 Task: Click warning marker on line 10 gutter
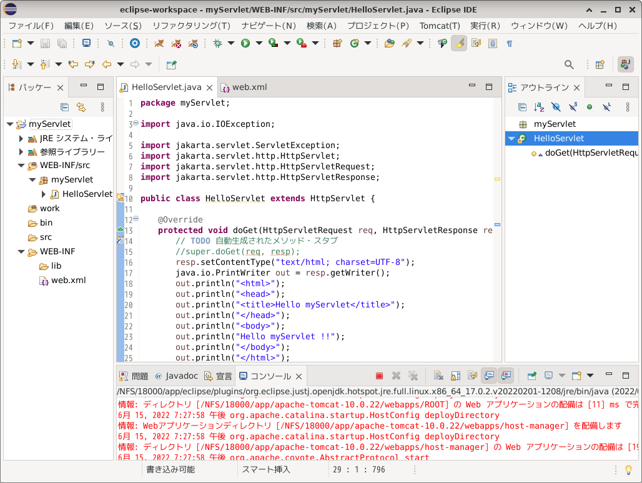tap(121, 198)
